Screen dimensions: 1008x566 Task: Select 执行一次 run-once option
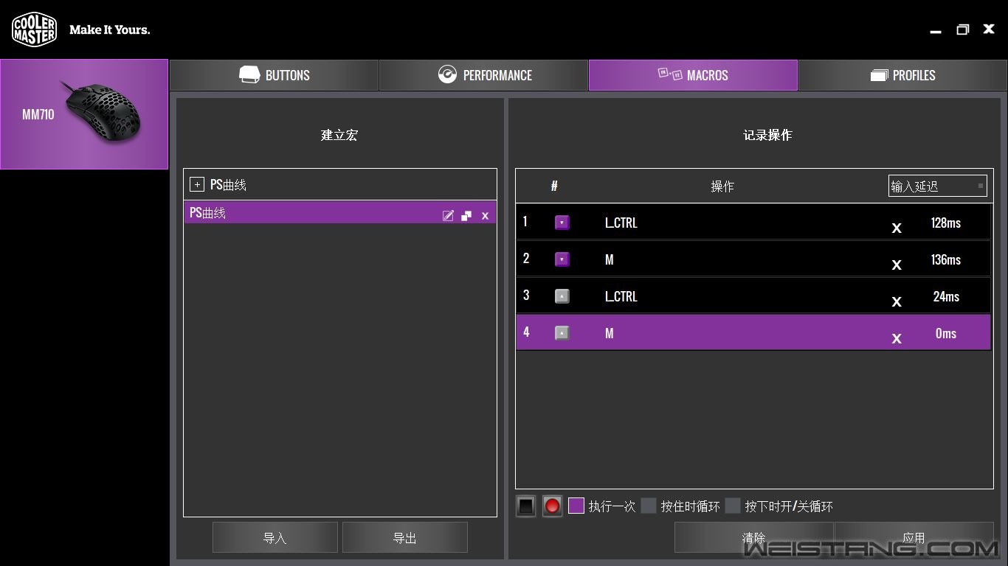576,506
